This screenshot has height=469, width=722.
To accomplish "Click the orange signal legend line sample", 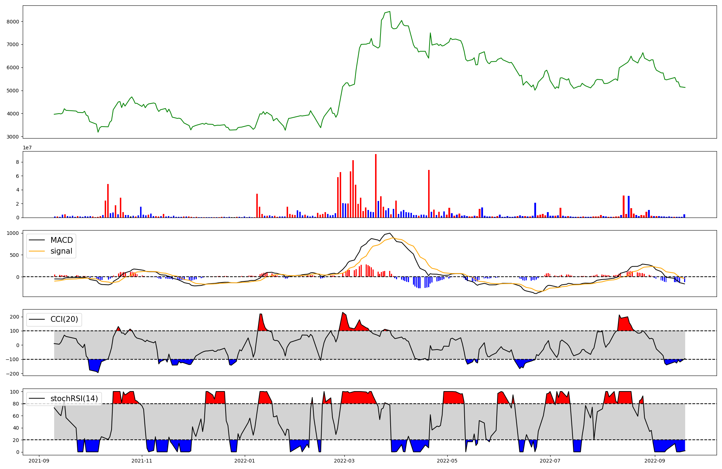I will (x=37, y=251).
